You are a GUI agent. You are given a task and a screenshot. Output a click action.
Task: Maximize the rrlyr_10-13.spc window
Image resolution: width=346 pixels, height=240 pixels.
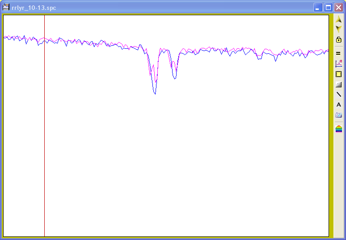(x=328, y=8)
